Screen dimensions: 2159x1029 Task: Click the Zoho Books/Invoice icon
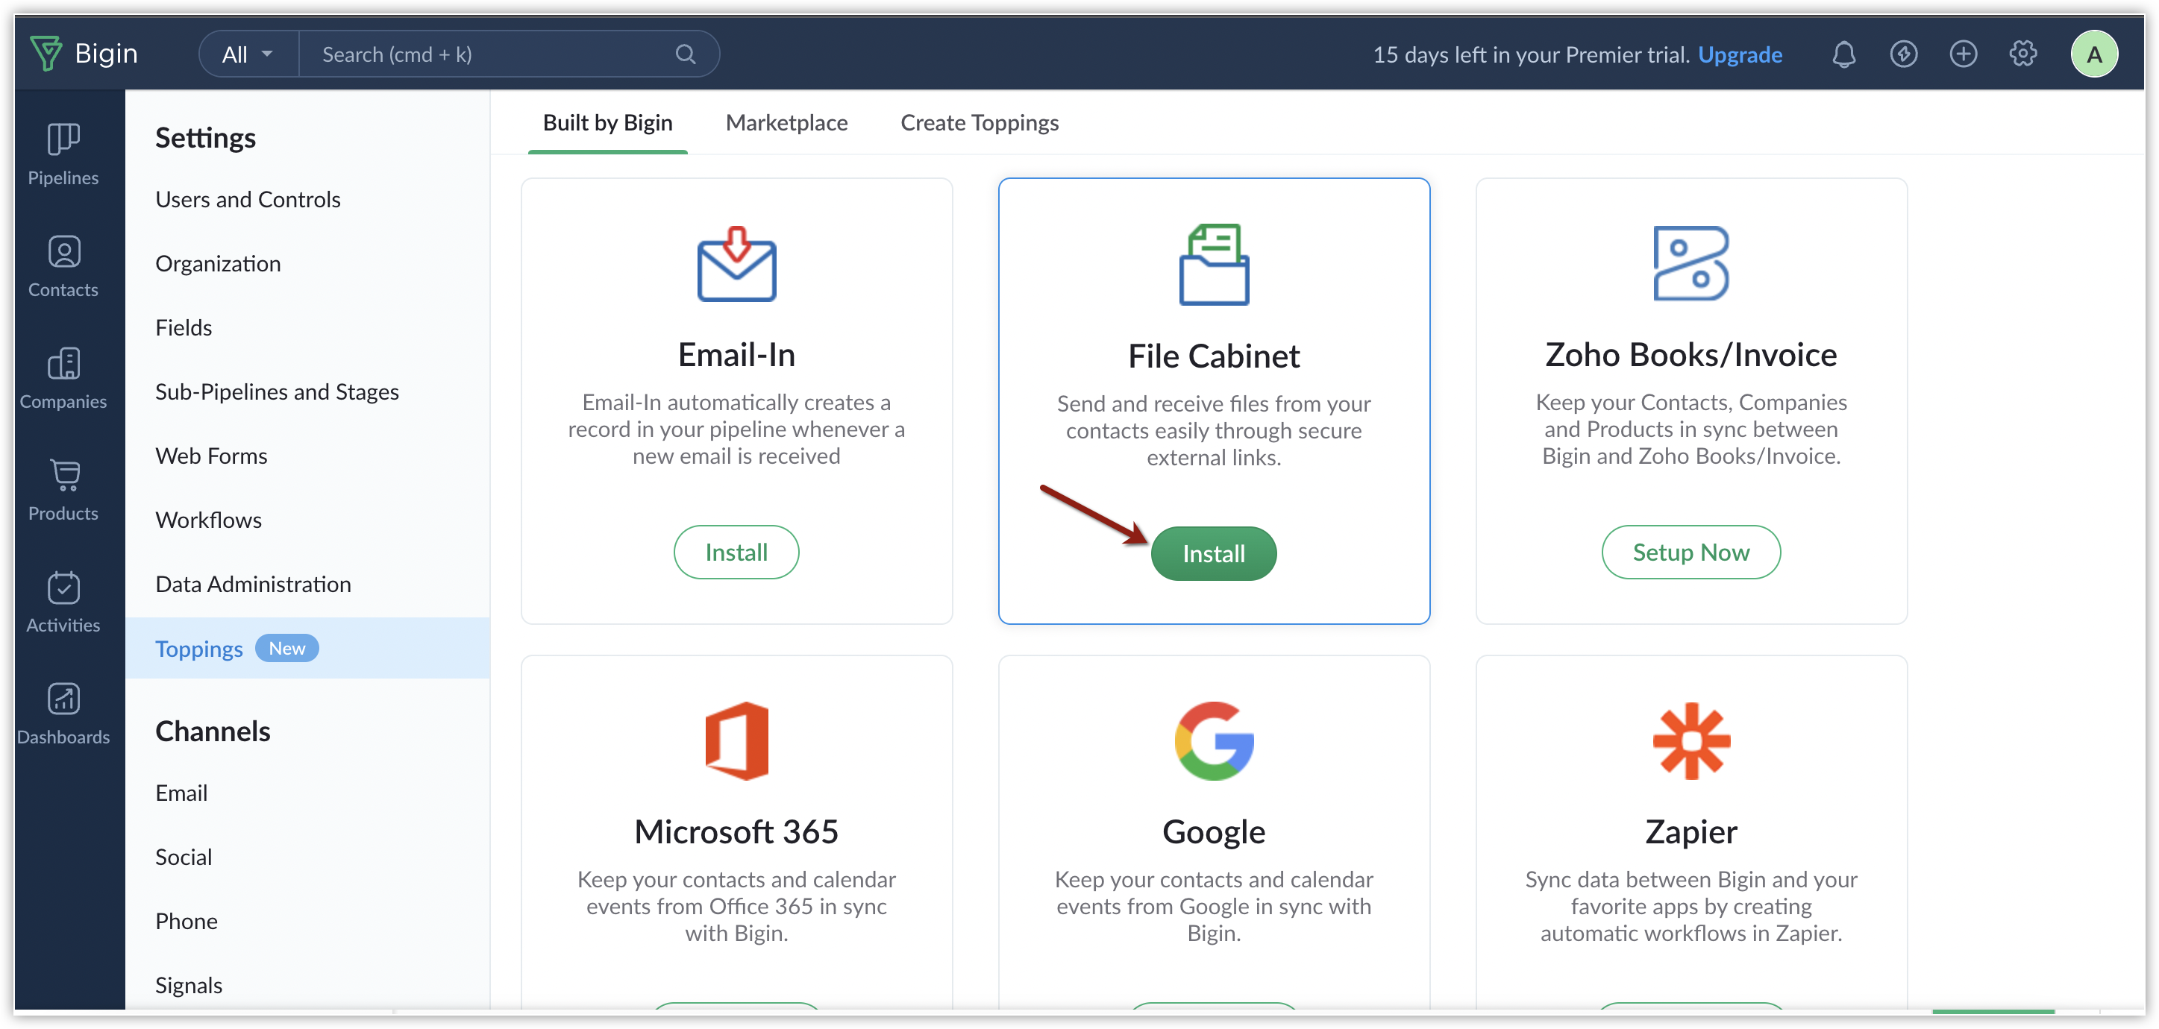(1690, 263)
